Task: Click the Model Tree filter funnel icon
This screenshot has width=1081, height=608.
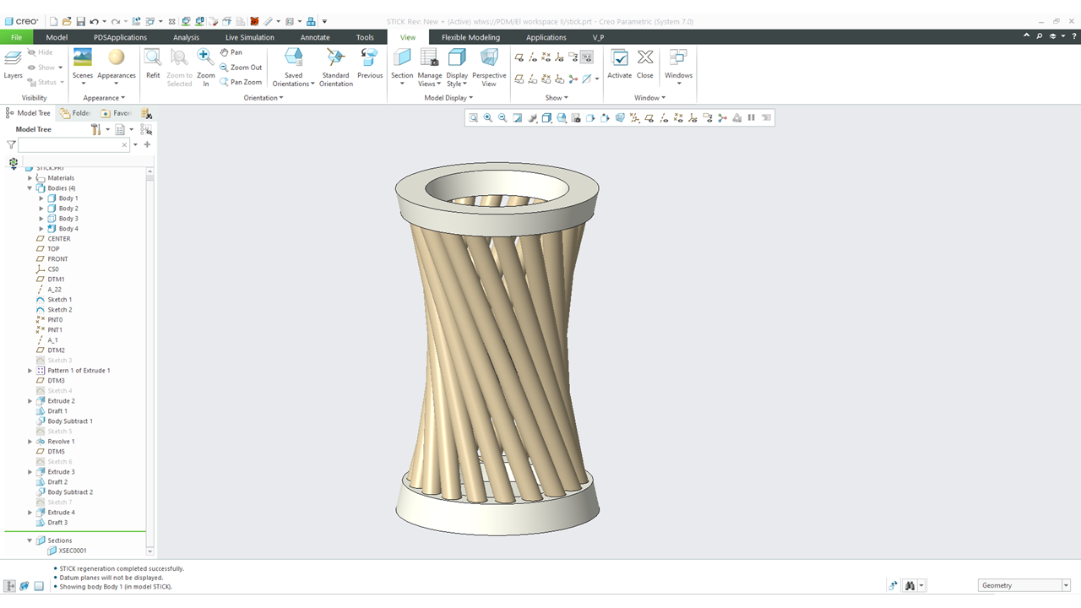Action: 11,145
